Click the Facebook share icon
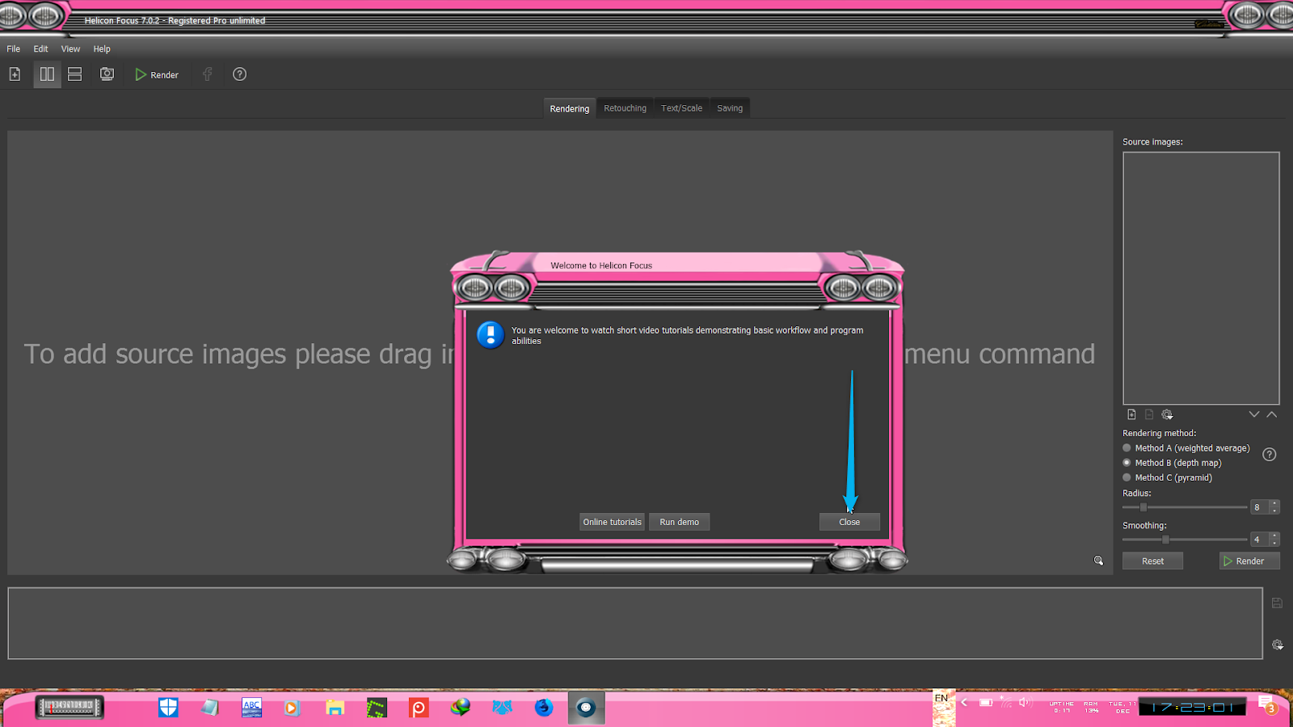1293x727 pixels. tap(208, 74)
